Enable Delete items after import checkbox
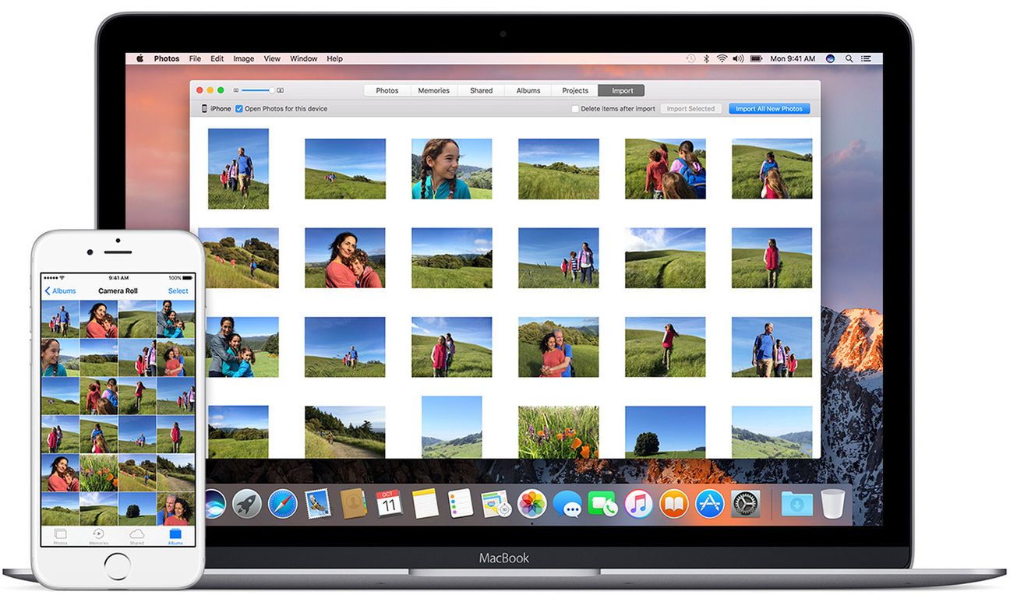The image size is (1010, 595). coord(575,109)
